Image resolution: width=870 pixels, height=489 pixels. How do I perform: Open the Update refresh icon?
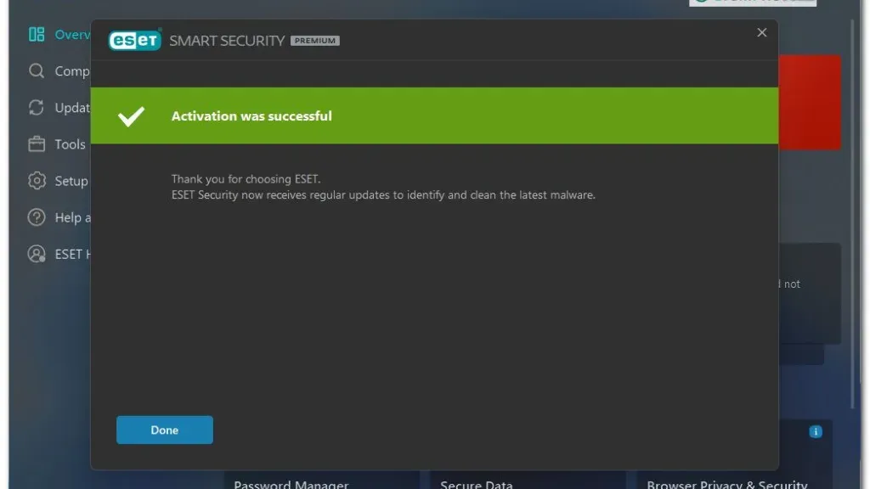[x=37, y=108]
